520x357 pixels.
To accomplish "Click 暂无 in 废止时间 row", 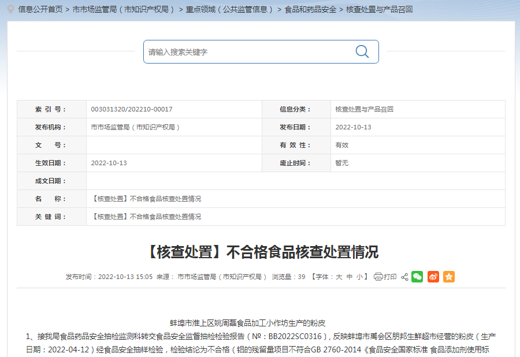I will (341, 163).
